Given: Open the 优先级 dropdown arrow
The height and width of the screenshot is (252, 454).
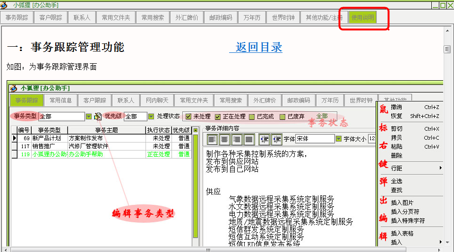Looking at the screenshot, I should point(151,116).
